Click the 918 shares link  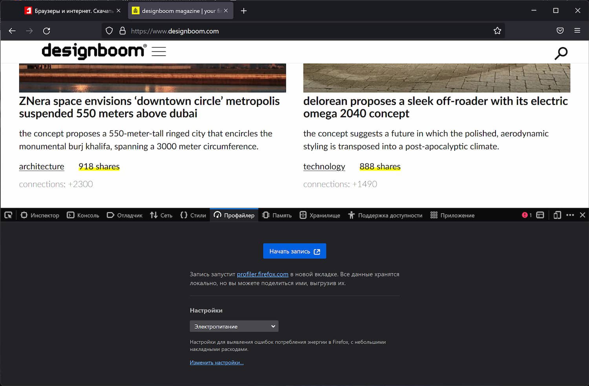point(99,166)
